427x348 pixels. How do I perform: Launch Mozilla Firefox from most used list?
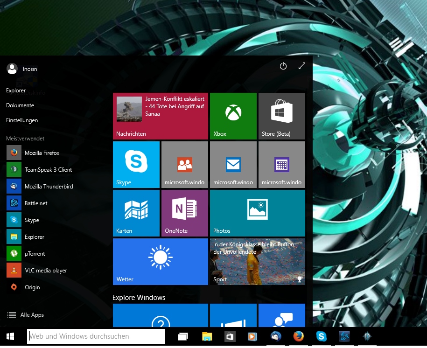tap(42, 153)
